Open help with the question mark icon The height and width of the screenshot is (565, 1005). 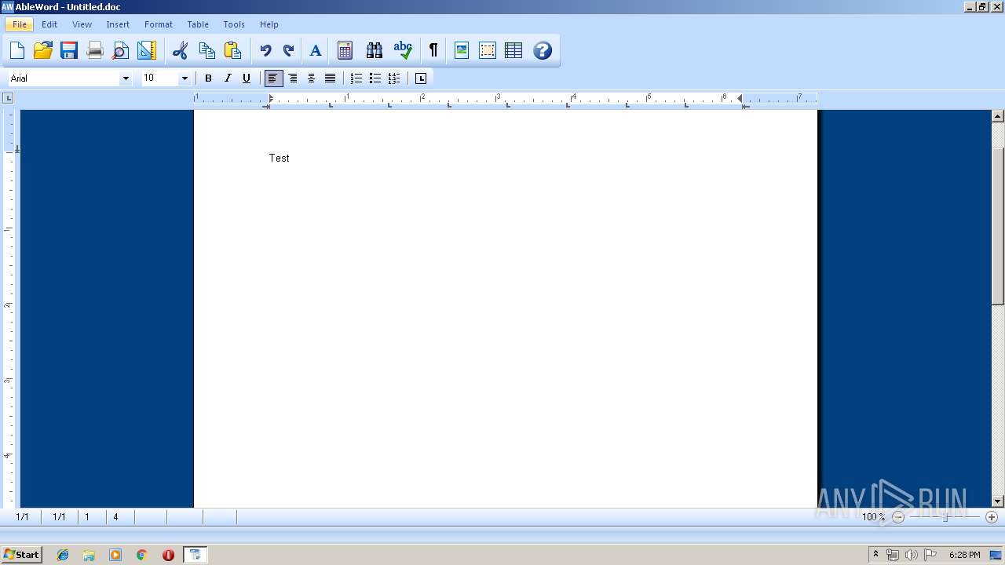[543, 51]
